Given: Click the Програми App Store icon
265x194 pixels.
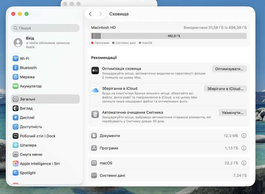Looking at the screenshot, I should [94, 148].
